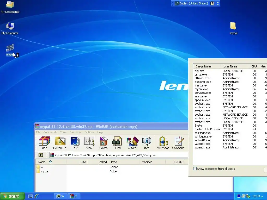Select smss.exe process row
267x200 pixels.
[230, 96]
